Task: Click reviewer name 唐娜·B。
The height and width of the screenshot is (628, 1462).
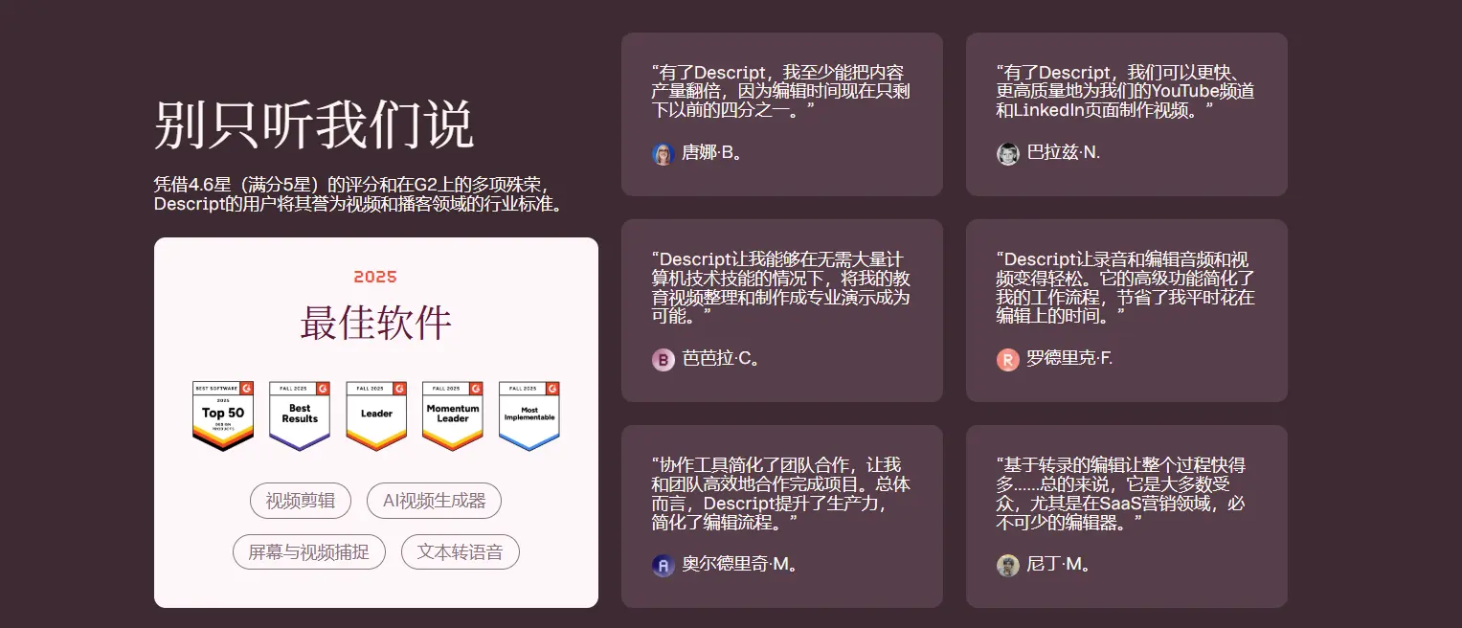Action: pyautogui.click(x=712, y=153)
